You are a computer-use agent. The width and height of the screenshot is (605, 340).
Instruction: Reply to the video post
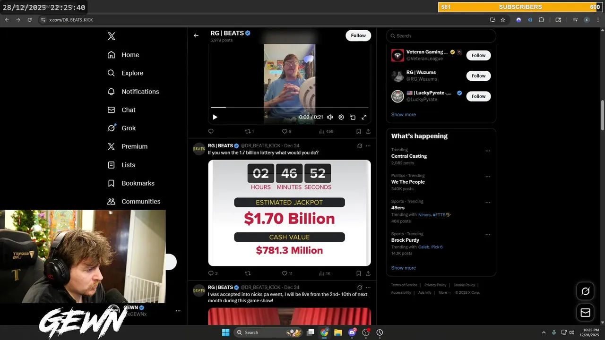(x=211, y=131)
